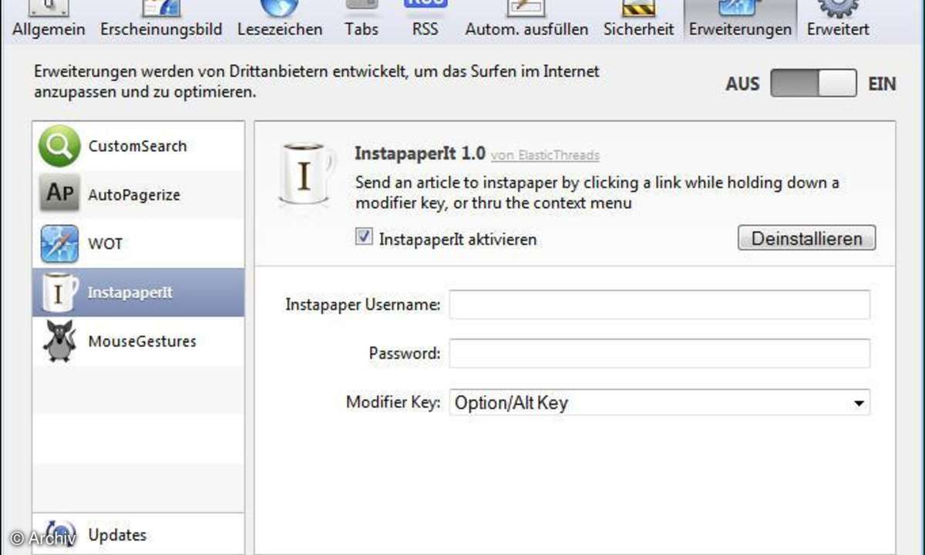Uncheck InstapaperIt aktivieren checkbox
The height and width of the screenshot is (555, 925).
(364, 237)
